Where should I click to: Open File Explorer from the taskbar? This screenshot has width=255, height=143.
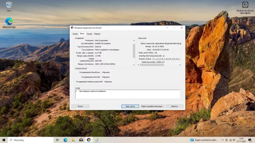(73, 140)
